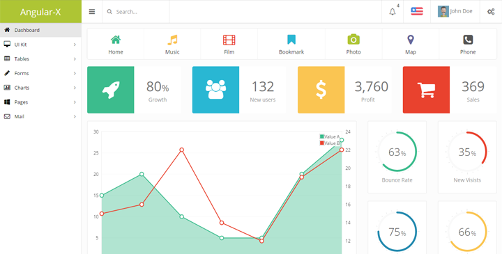
Task: Expand the Pages chevron
Action: pos(75,102)
